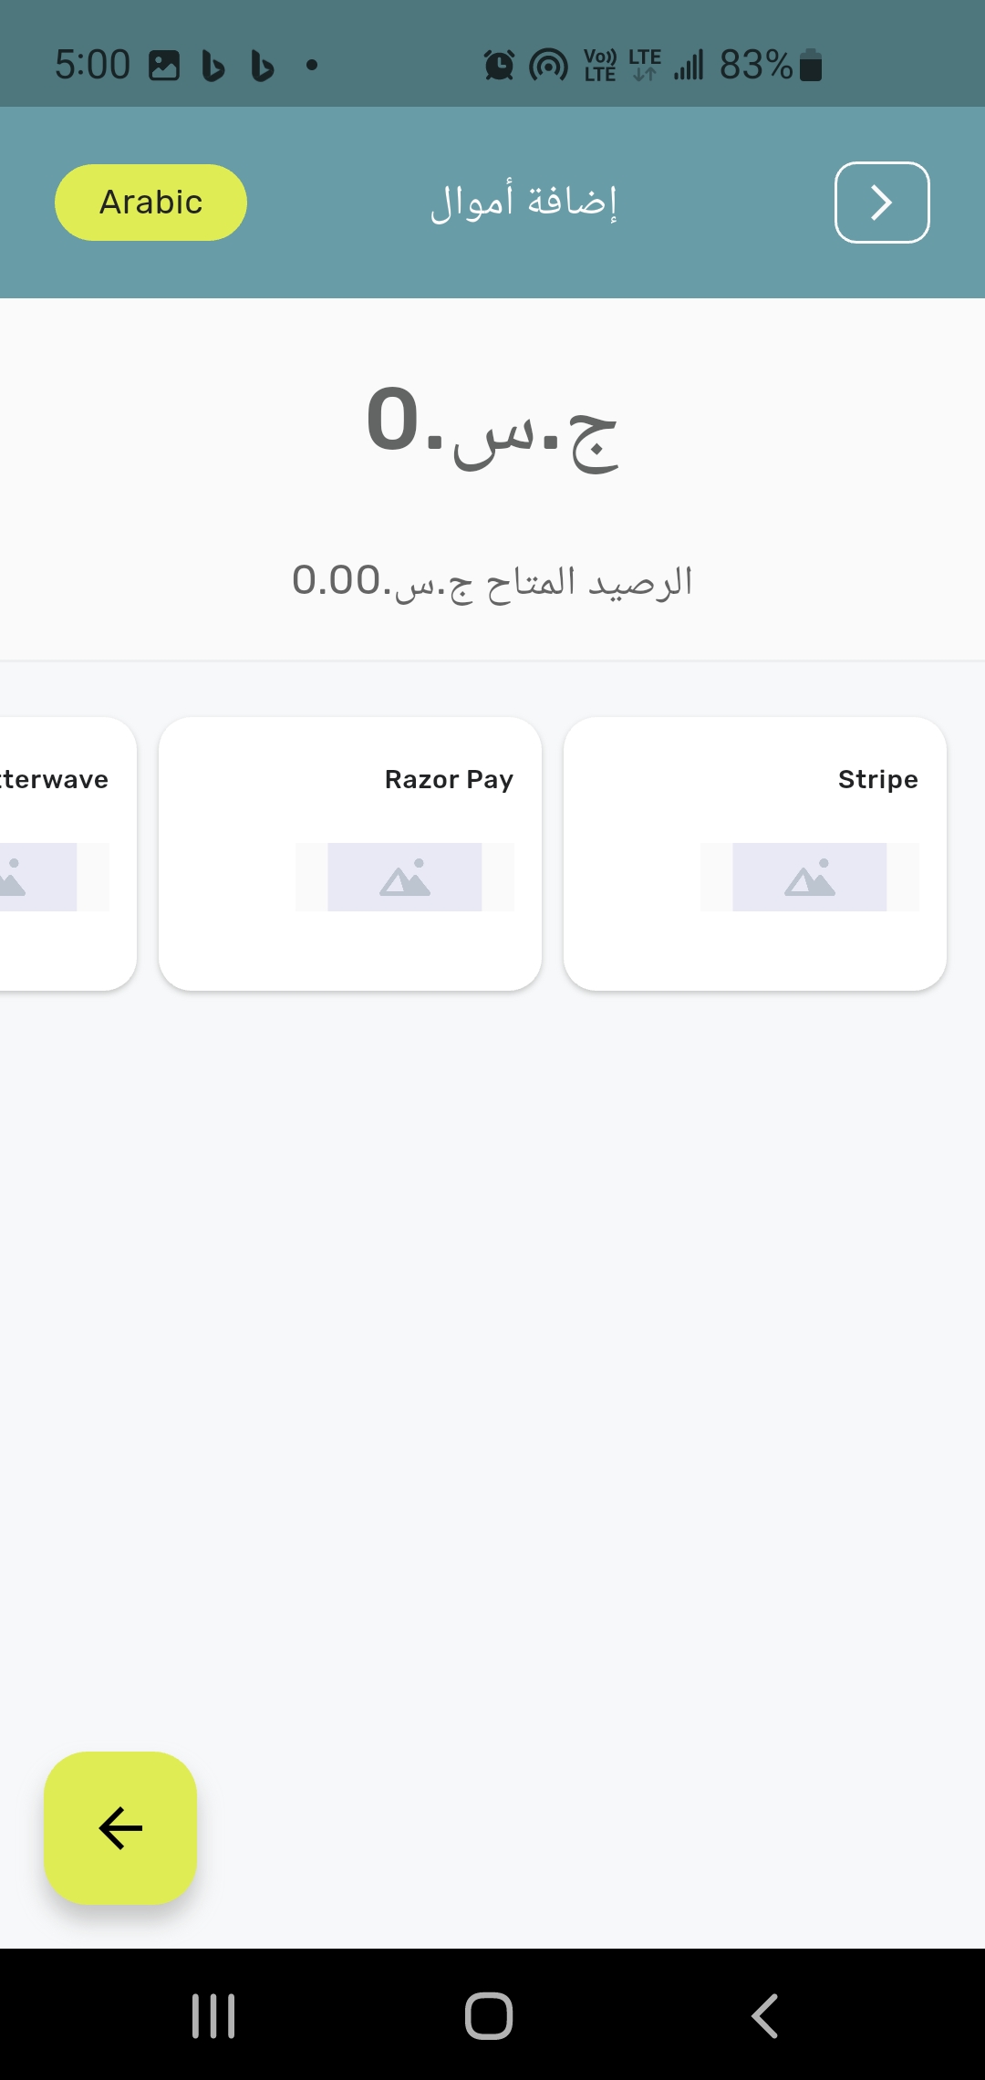
Task: Tap the Arabic page title in the header
Action: 524,203
